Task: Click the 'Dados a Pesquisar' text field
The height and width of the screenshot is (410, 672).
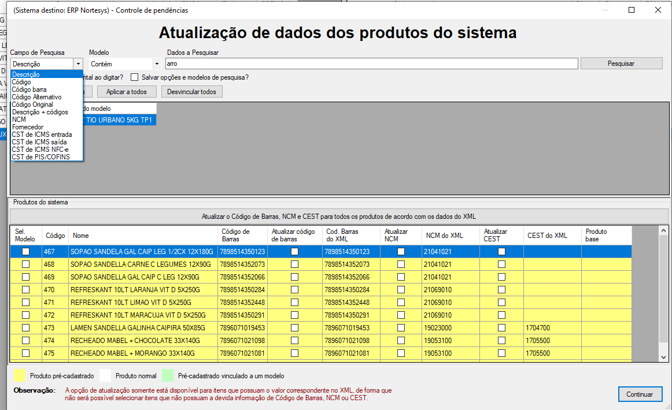Action: (371, 64)
